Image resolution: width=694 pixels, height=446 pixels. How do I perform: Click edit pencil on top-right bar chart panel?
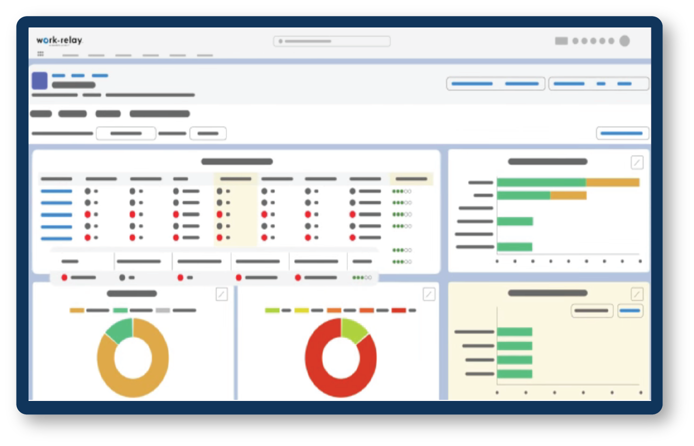click(x=637, y=162)
